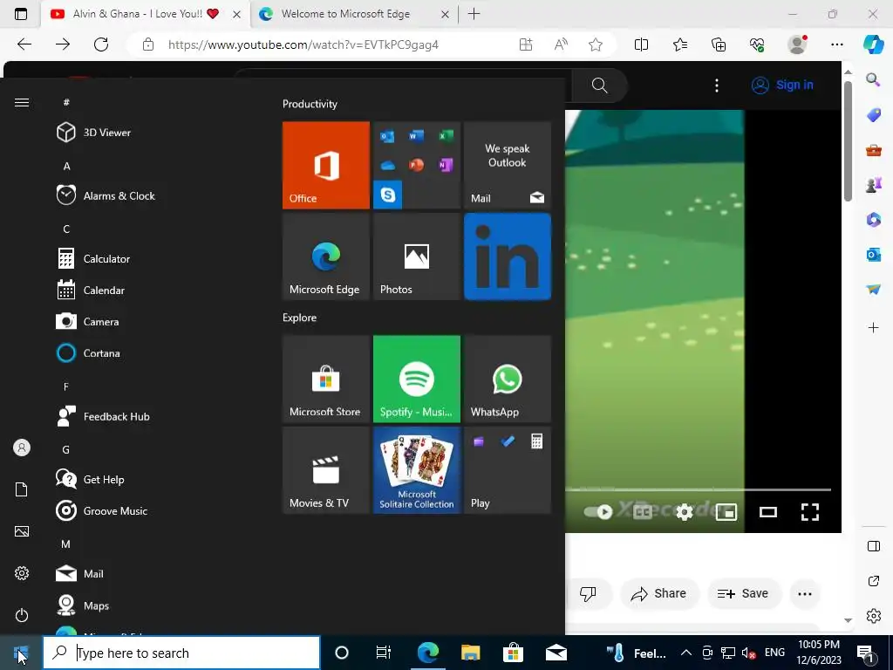Toggle theater mode in player
The width and height of the screenshot is (893, 670).
pos(768,511)
